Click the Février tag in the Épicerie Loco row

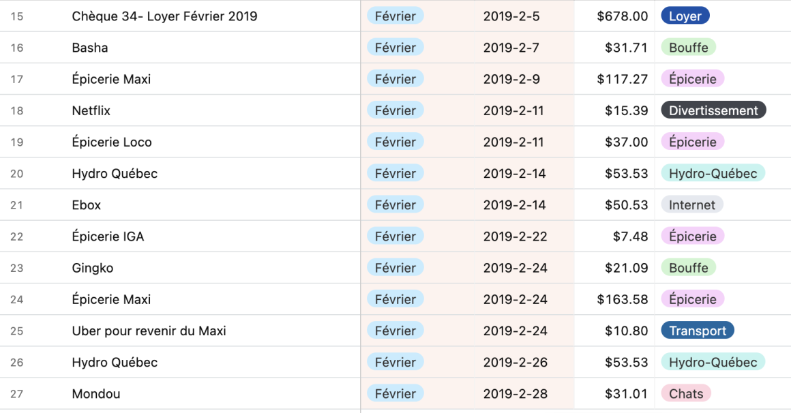395,142
